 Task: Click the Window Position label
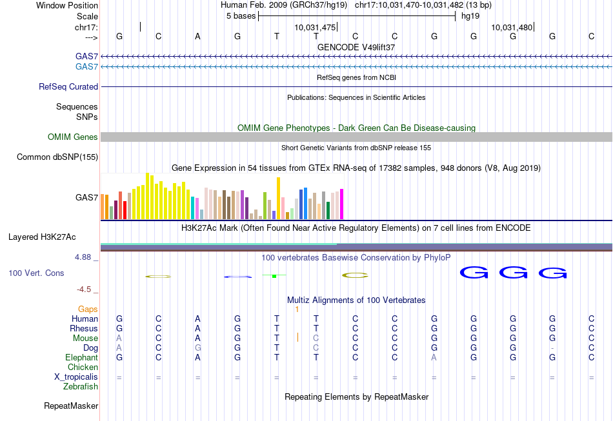pos(67,5)
